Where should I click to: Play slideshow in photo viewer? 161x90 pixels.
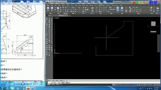tap(23, 84)
